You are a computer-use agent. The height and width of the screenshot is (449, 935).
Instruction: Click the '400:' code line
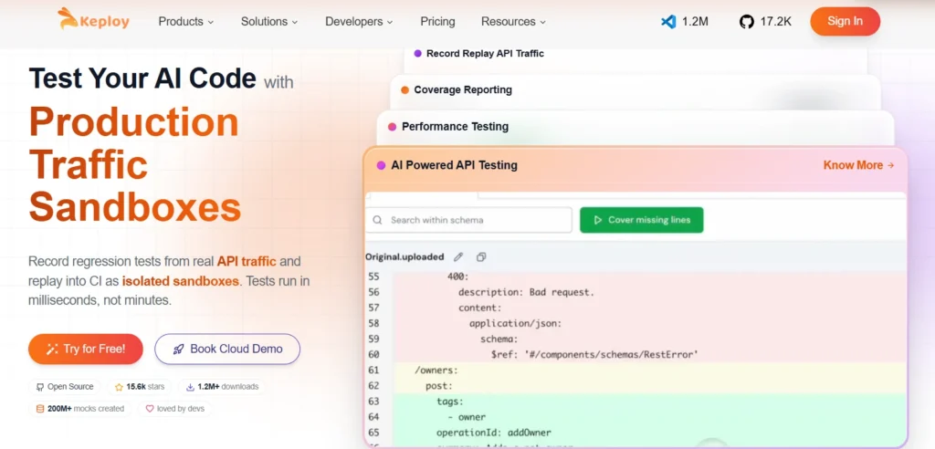tap(458, 277)
